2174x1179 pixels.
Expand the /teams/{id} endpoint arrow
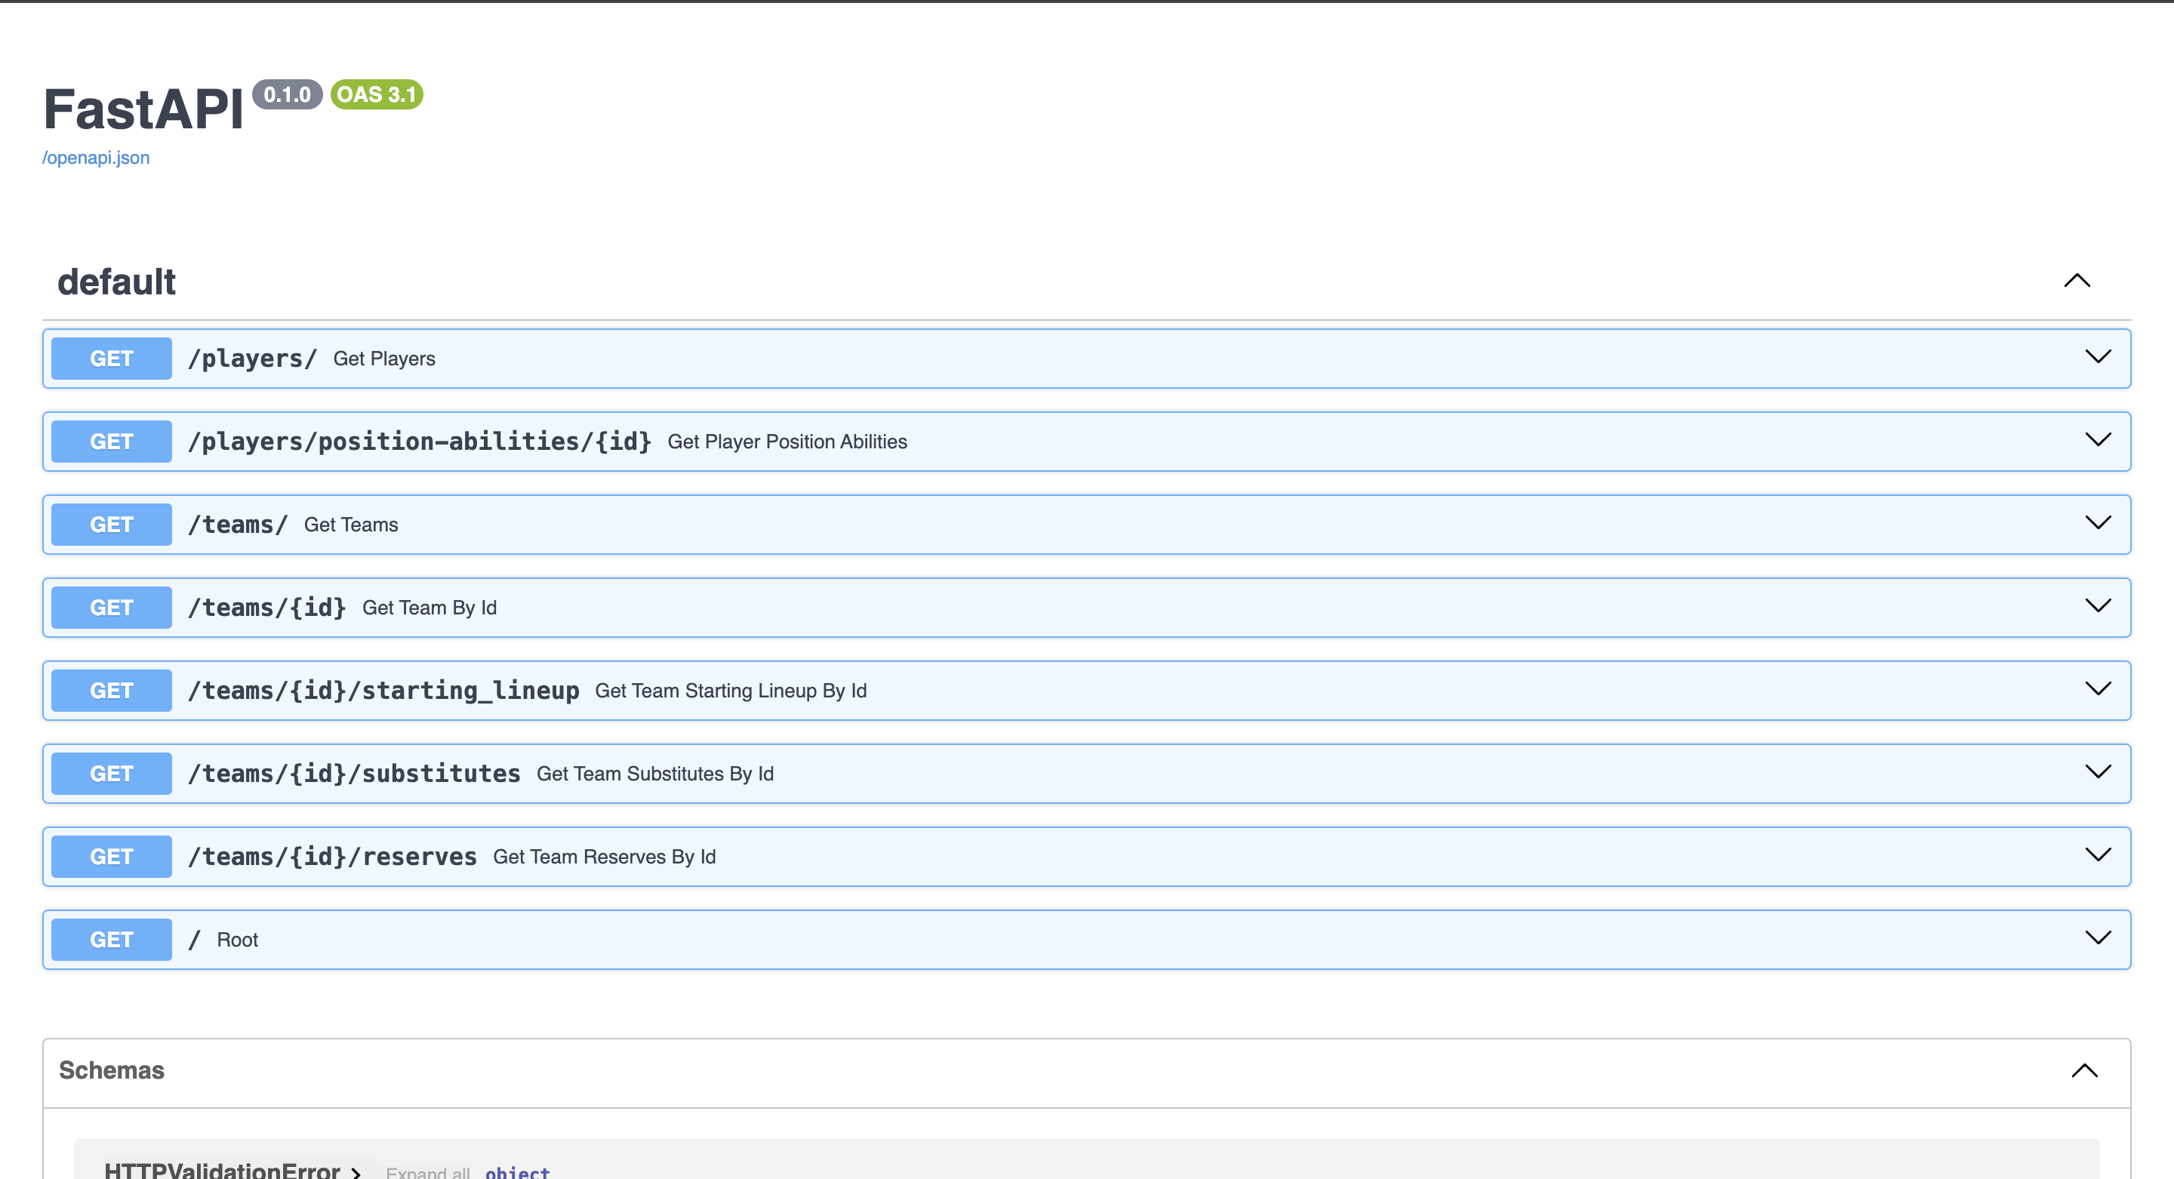click(2097, 606)
